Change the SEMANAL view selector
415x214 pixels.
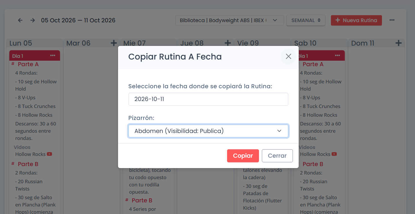tap(306, 20)
